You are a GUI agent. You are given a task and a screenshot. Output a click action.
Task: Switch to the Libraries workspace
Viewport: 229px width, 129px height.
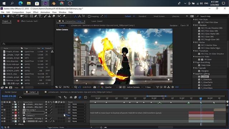click(x=175, y=16)
